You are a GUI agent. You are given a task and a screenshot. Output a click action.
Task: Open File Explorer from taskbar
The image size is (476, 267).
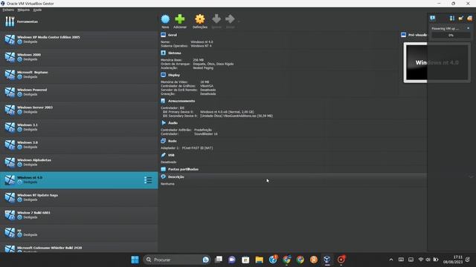[x=260, y=260]
